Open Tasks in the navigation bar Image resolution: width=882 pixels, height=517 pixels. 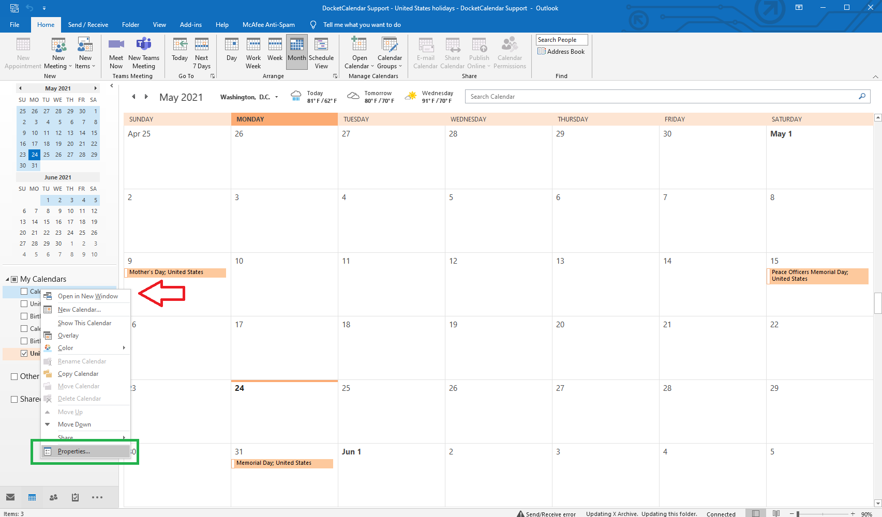pos(75,497)
